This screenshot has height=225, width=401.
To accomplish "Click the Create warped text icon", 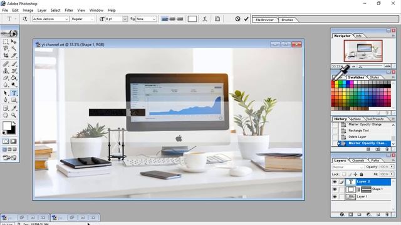I will (x=205, y=19).
